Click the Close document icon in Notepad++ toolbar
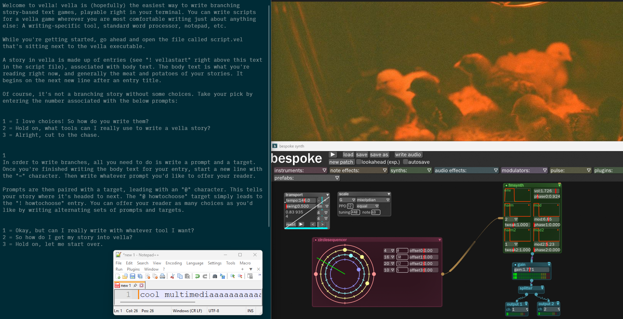This screenshot has width=623, height=319. (x=147, y=276)
